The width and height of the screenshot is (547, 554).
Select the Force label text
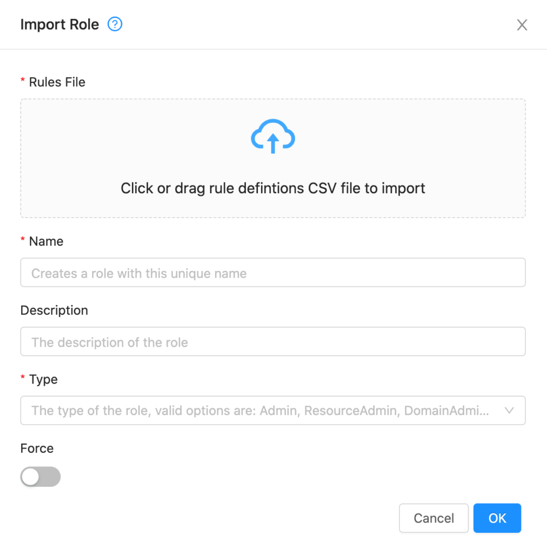click(x=36, y=449)
